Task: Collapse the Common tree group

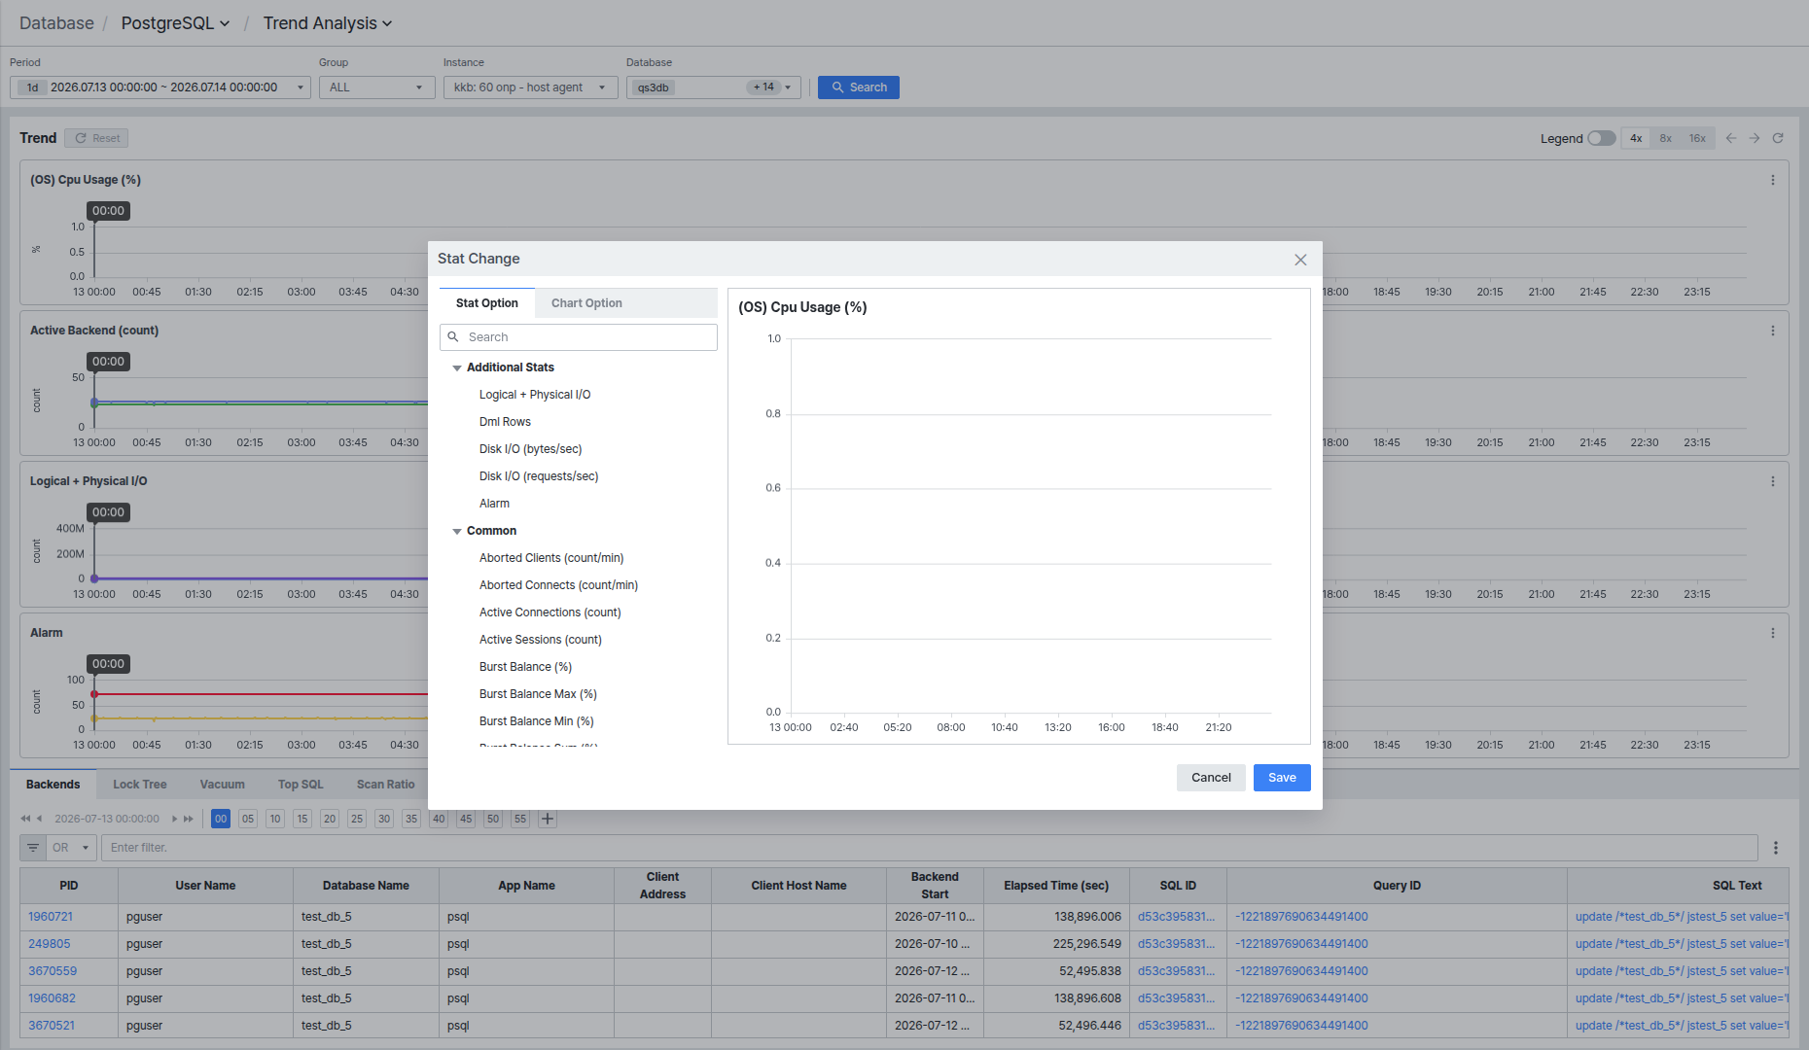Action: tap(457, 532)
